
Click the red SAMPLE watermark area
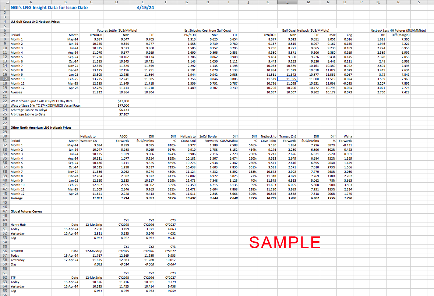(x=285, y=242)
